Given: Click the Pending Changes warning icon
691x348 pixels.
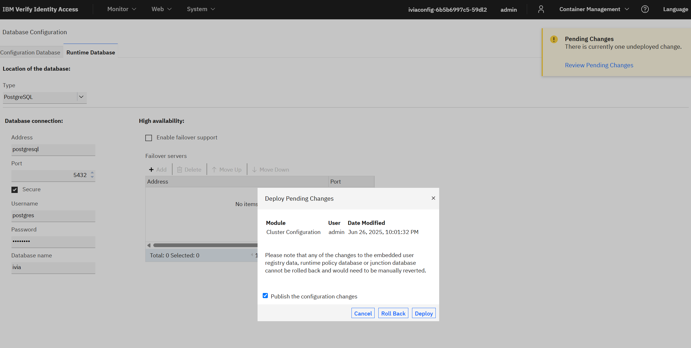Looking at the screenshot, I should point(554,39).
